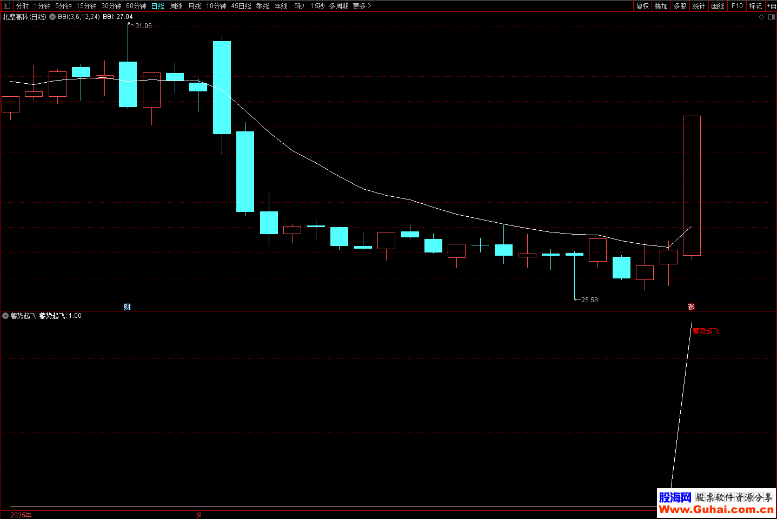Click the tall red candlestick at far right

tap(692, 185)
